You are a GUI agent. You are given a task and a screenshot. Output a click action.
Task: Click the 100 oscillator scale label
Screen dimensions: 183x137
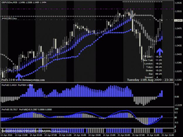coord(177,109)
